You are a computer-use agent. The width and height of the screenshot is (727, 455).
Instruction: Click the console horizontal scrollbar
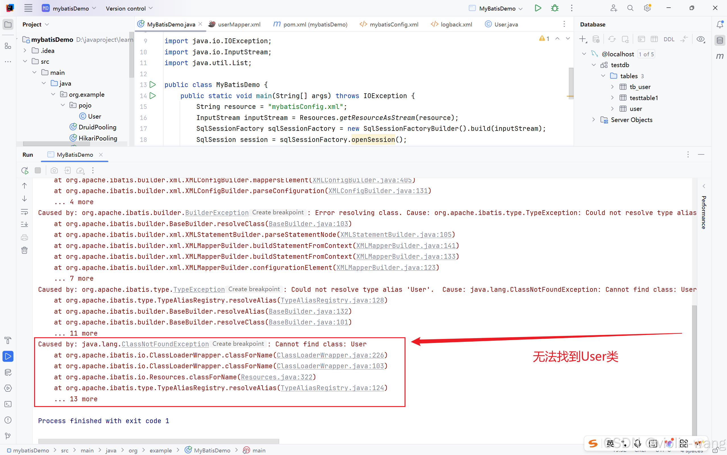click(x=159, y=441)
